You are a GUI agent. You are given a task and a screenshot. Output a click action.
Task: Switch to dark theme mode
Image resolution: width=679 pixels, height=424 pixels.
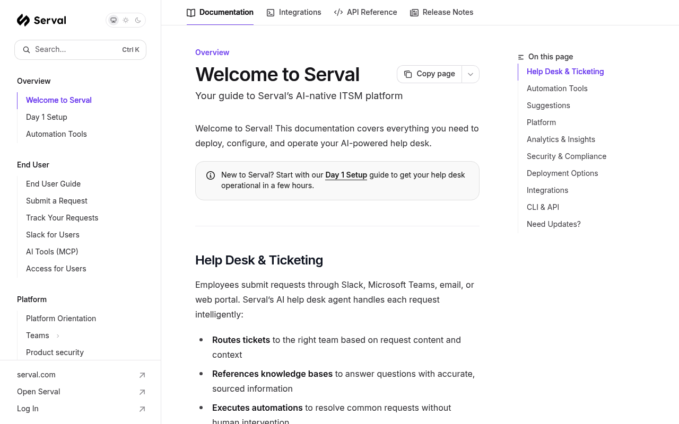(138, 20)
